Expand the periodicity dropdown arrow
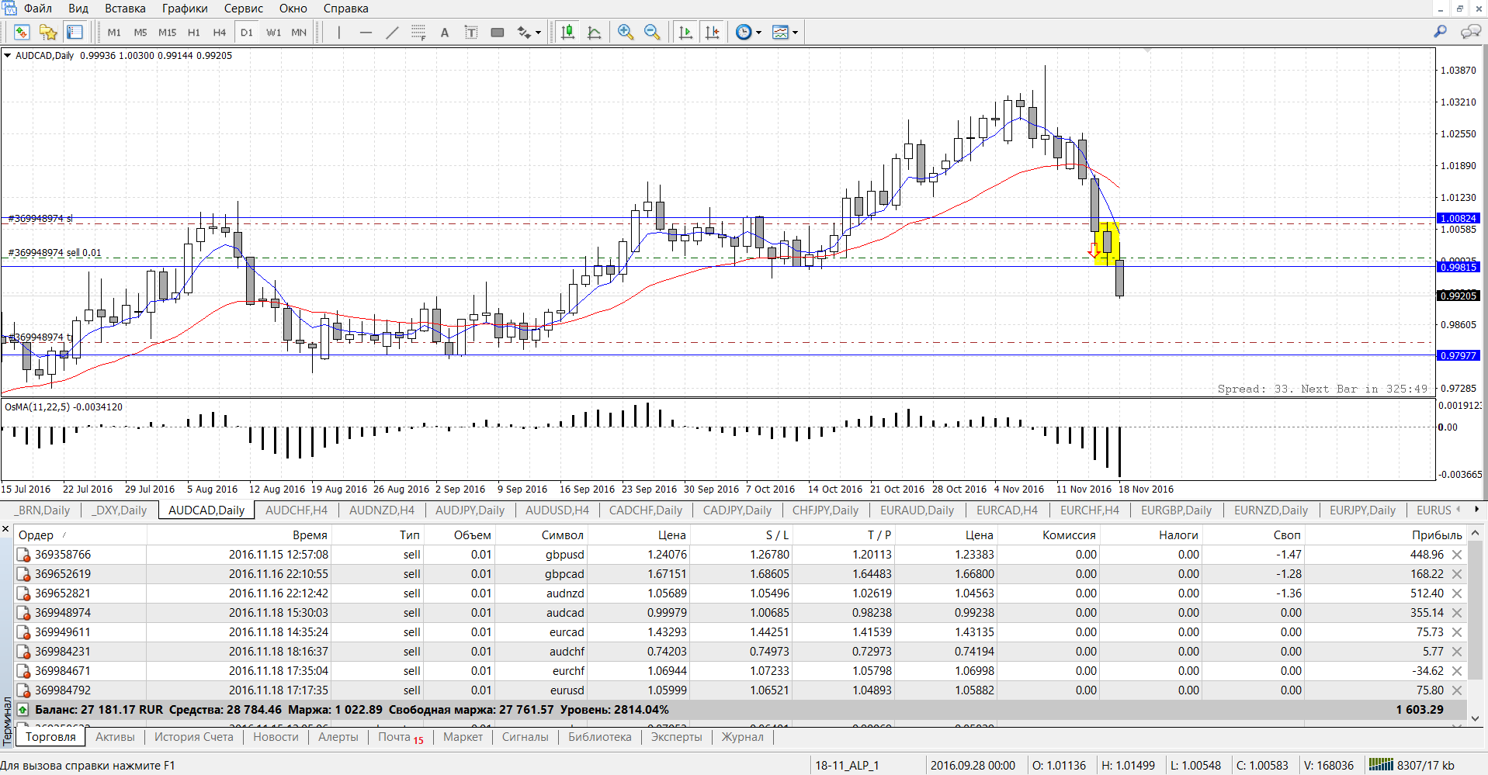Viewport: 1488px width, 775px height. [x=758, y=33]
